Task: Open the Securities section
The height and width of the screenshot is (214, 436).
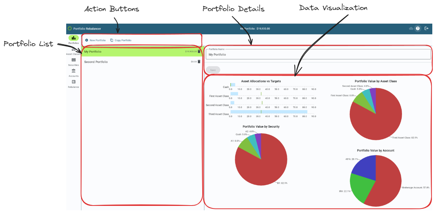Action: [73, 60]
